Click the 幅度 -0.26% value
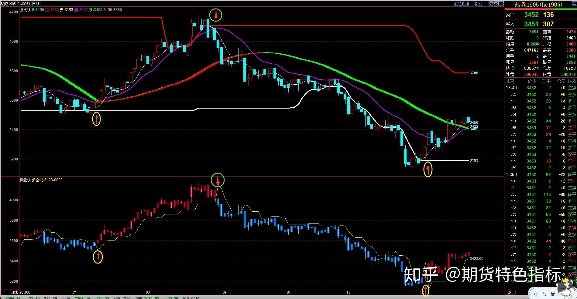This screenshot has width=577, height=299. pos(532,44)
